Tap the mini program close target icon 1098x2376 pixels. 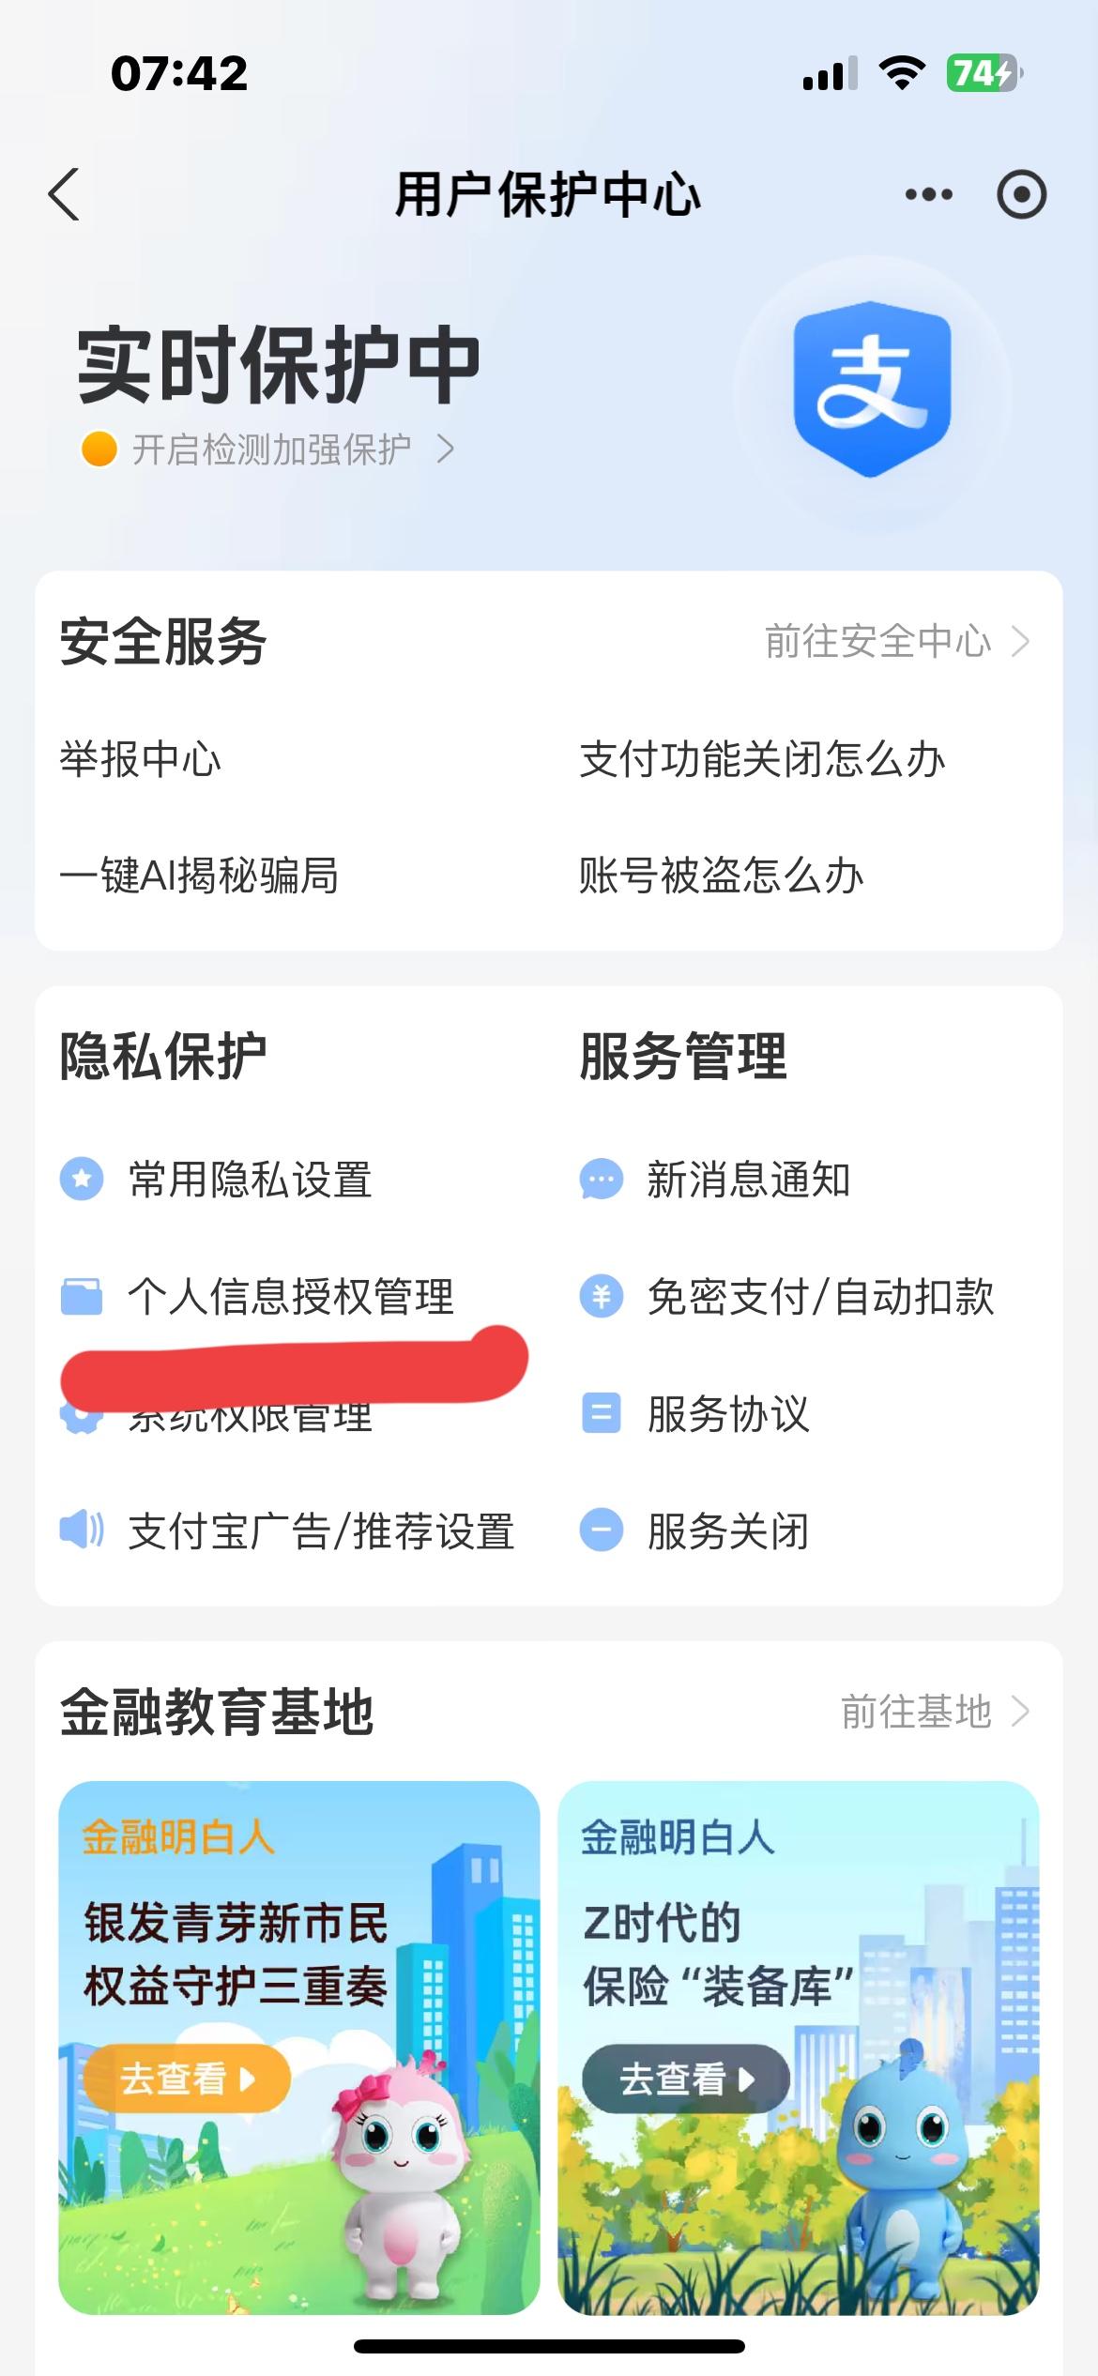1021,195
